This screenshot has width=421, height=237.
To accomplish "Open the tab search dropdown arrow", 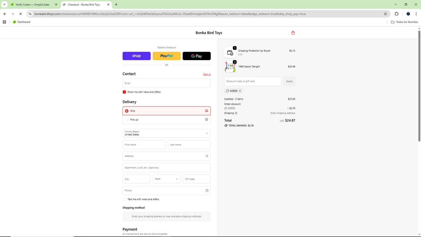I will pos(4,4).
